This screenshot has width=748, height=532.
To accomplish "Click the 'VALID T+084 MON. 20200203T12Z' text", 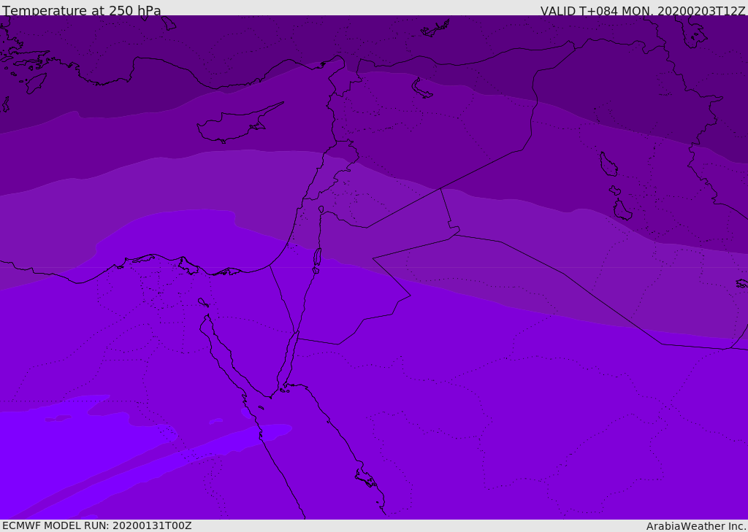I will [643, 11].
